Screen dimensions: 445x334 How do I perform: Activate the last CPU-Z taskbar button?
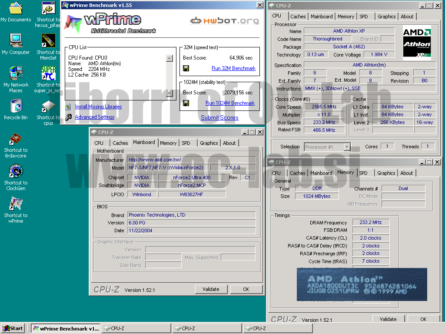pos(278,328)
